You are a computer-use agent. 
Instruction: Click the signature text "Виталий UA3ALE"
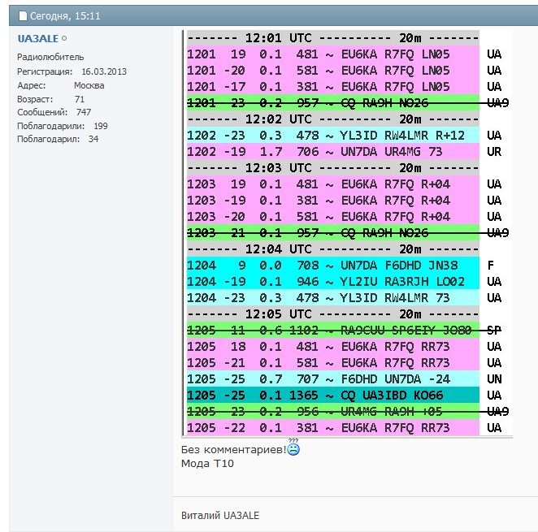click(220, 516)
